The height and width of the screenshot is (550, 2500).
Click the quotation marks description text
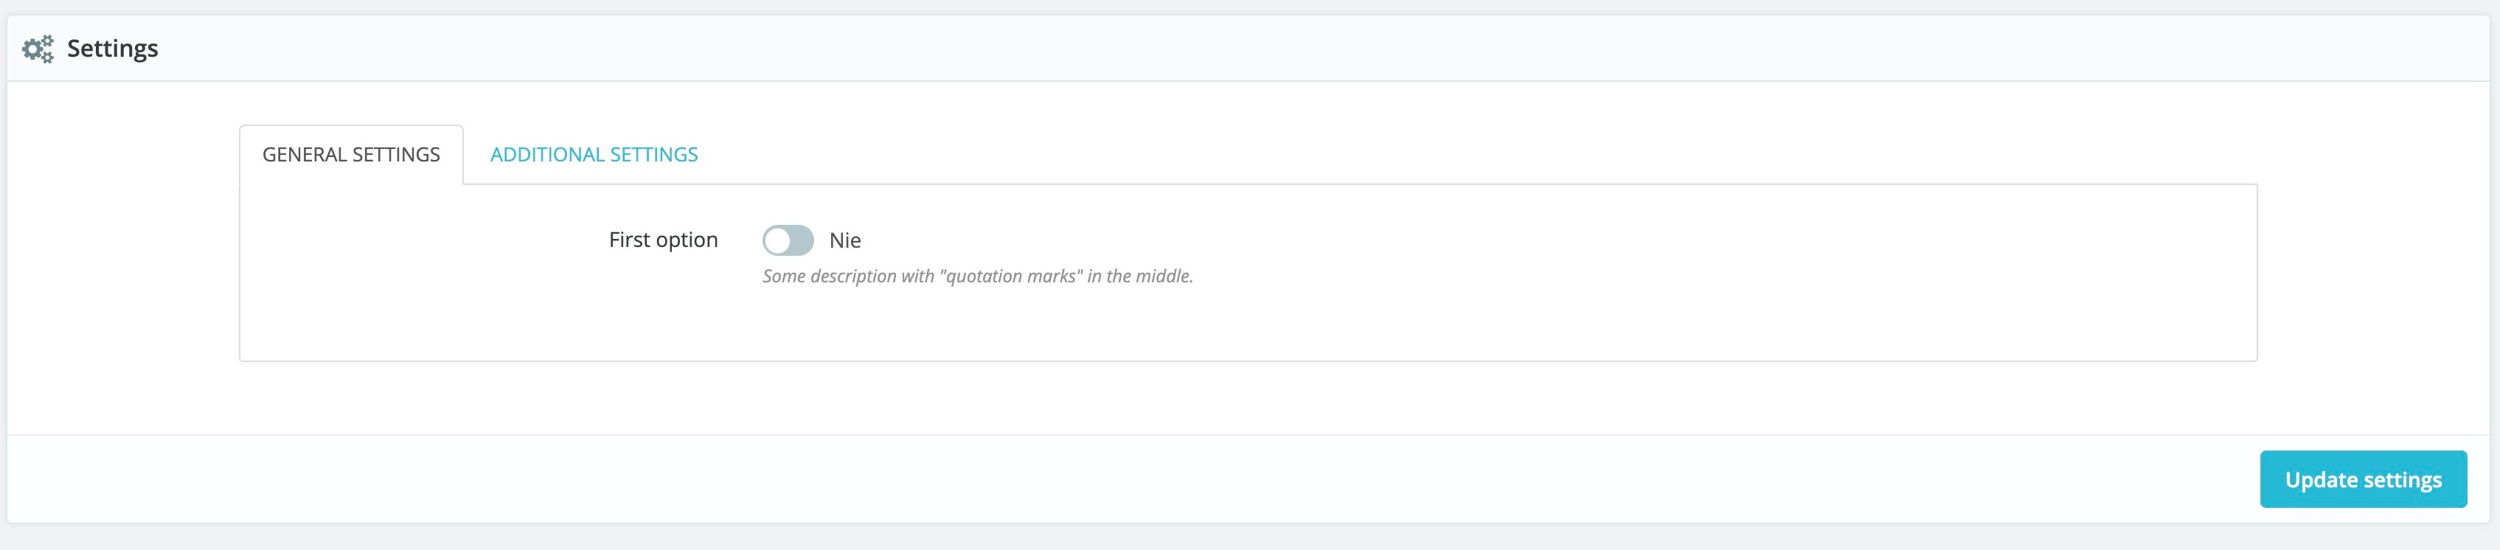[979, 276]
